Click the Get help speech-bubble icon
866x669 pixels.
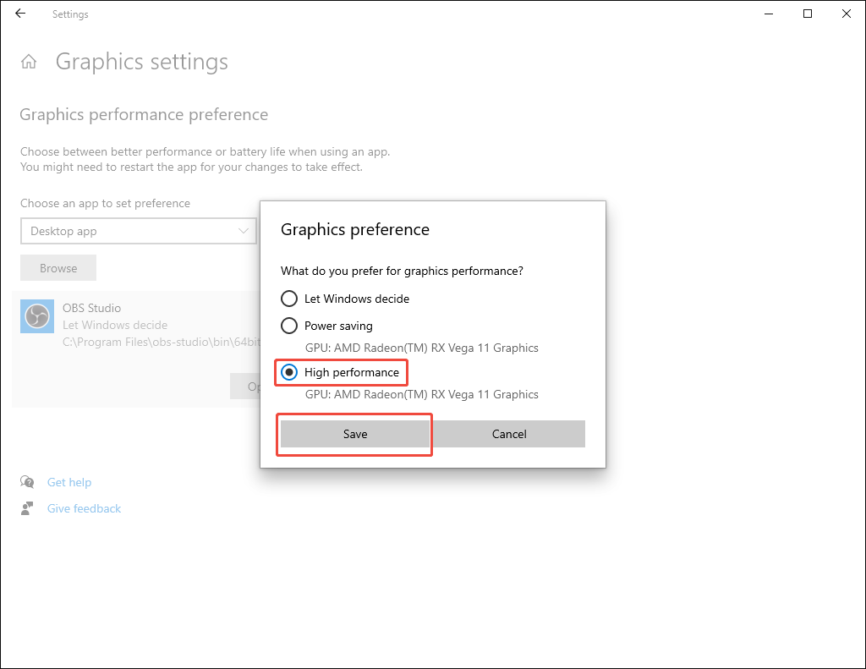pyautogui.click(x=25, y=481)
